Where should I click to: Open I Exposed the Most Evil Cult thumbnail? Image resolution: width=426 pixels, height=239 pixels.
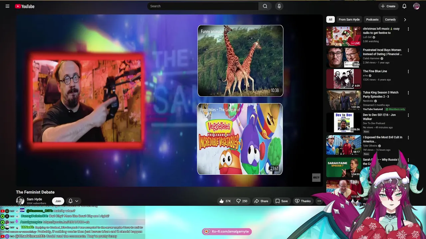click(x=343, y=145)
